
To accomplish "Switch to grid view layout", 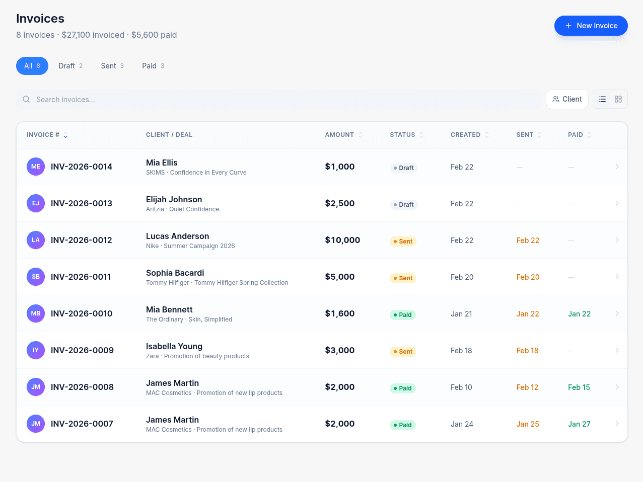I will [618, 99].
